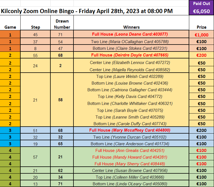
Task: Click the 'Game' column header
Action: [x=10, y=23]
